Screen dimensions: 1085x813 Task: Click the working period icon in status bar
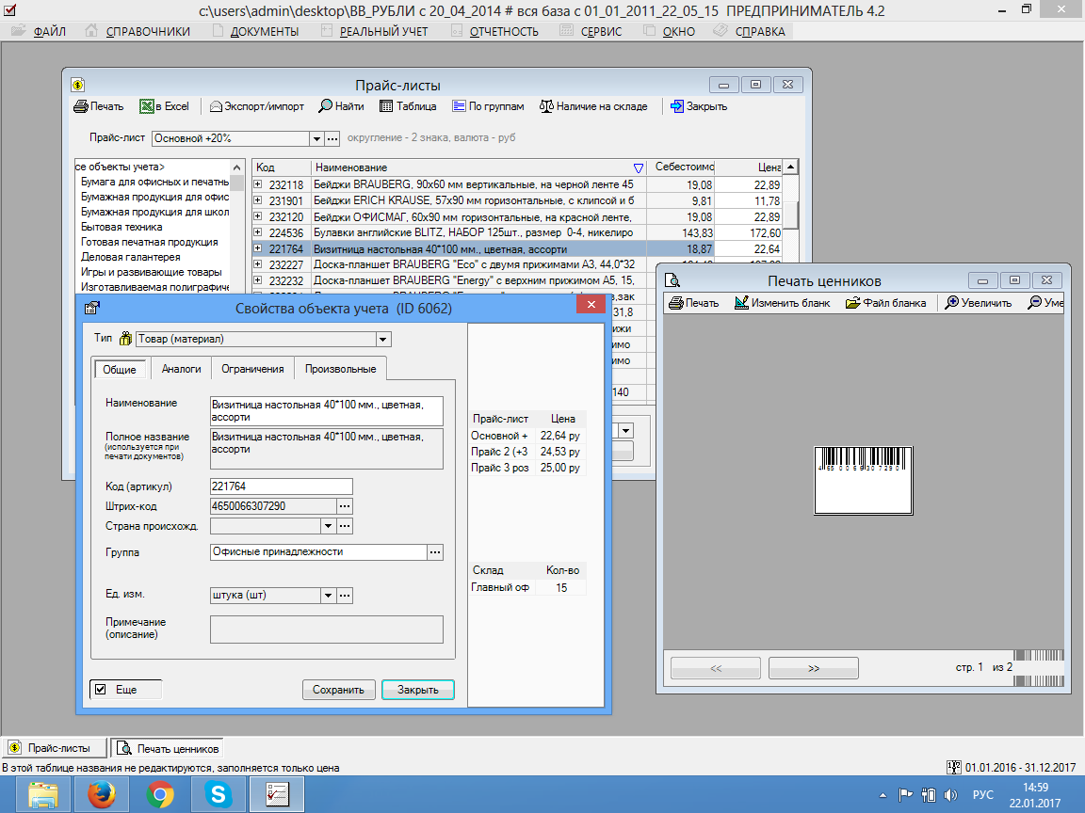pos(954,768)
